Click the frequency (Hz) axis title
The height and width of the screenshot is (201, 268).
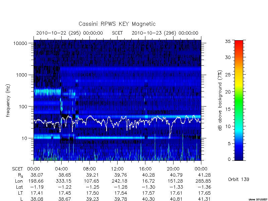pyautogui.click(x=8, y=100)
